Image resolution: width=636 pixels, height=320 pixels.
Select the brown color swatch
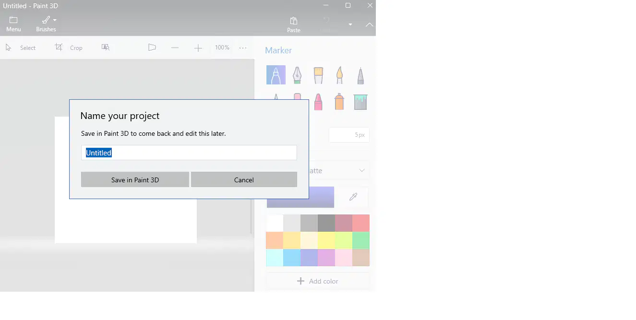[x=361, y=258]
